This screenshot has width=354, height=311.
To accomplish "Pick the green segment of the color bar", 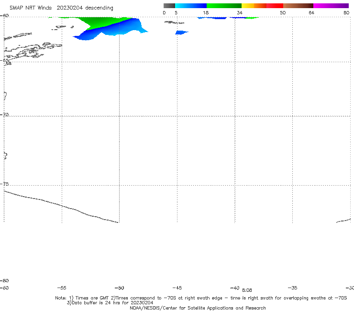I will point(224,6).
